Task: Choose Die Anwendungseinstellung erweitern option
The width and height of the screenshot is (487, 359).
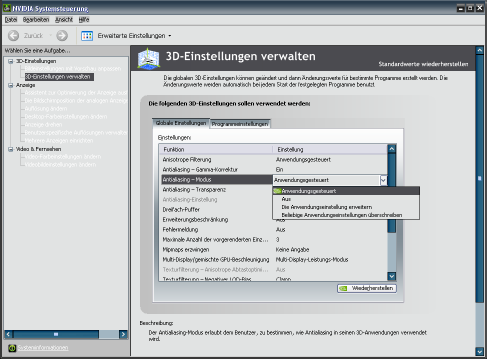Action: pos(346,207)
